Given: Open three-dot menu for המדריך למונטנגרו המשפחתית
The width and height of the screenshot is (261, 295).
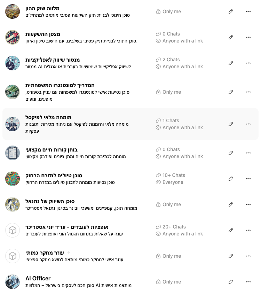Looking at the screenshot, I should coord(248,92).
